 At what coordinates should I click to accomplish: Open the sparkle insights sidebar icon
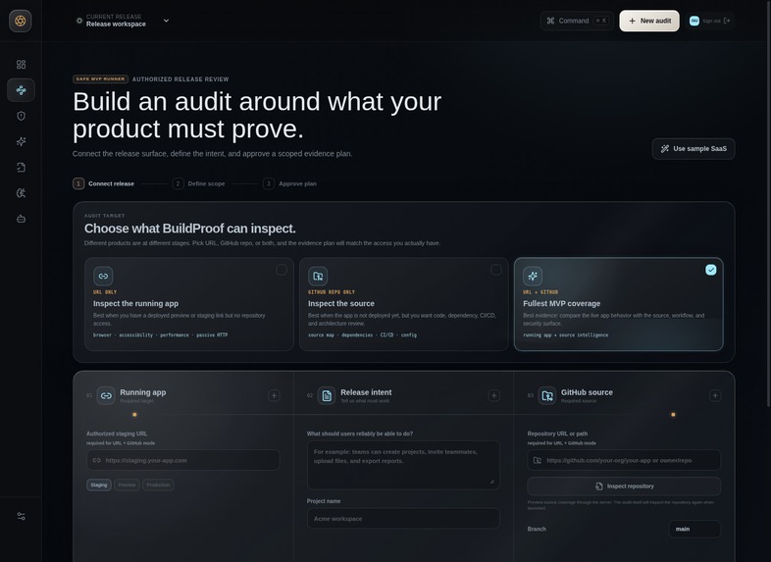[22, 141]
